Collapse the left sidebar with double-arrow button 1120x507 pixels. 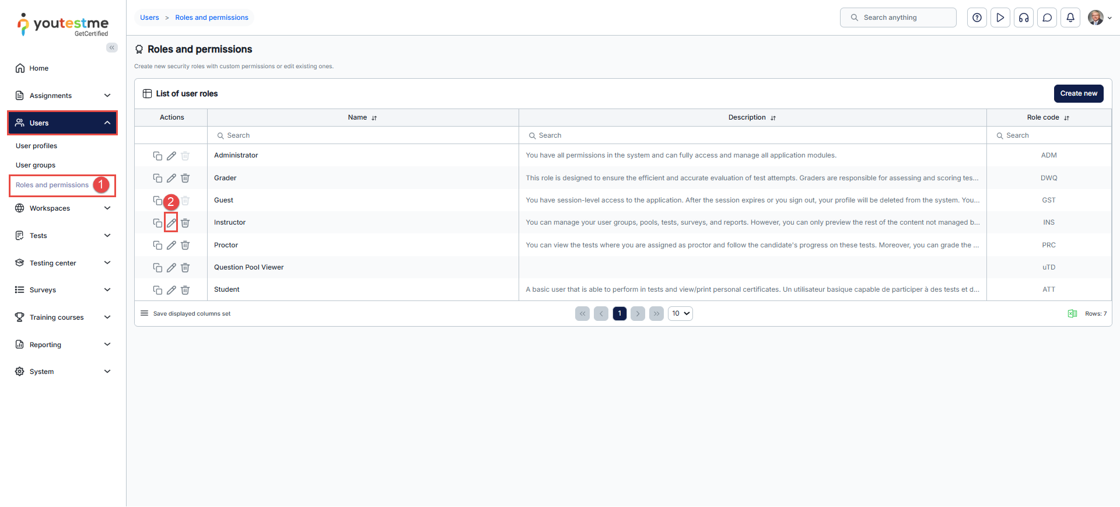[x=112, y=48]
